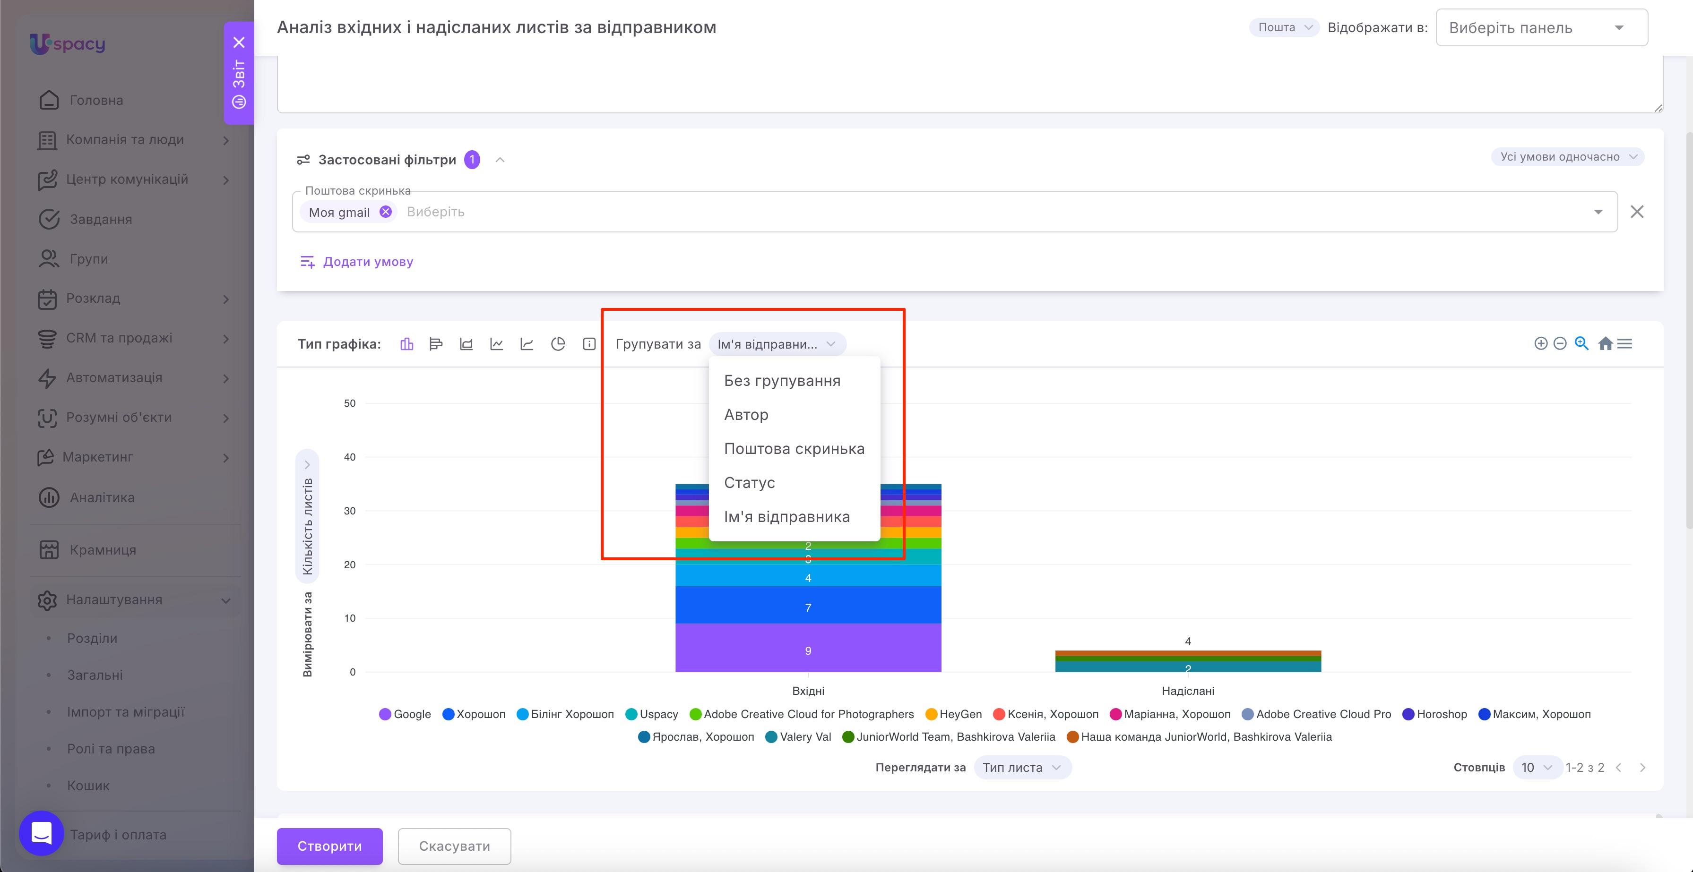1693x872 pixels.
Task: Toggle the Групувати за dropdown
Action: point(777,344)
